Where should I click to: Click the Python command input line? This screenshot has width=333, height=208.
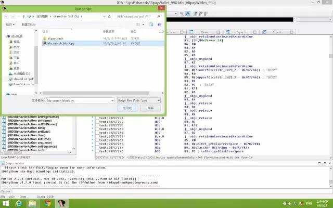pos(172,191)
